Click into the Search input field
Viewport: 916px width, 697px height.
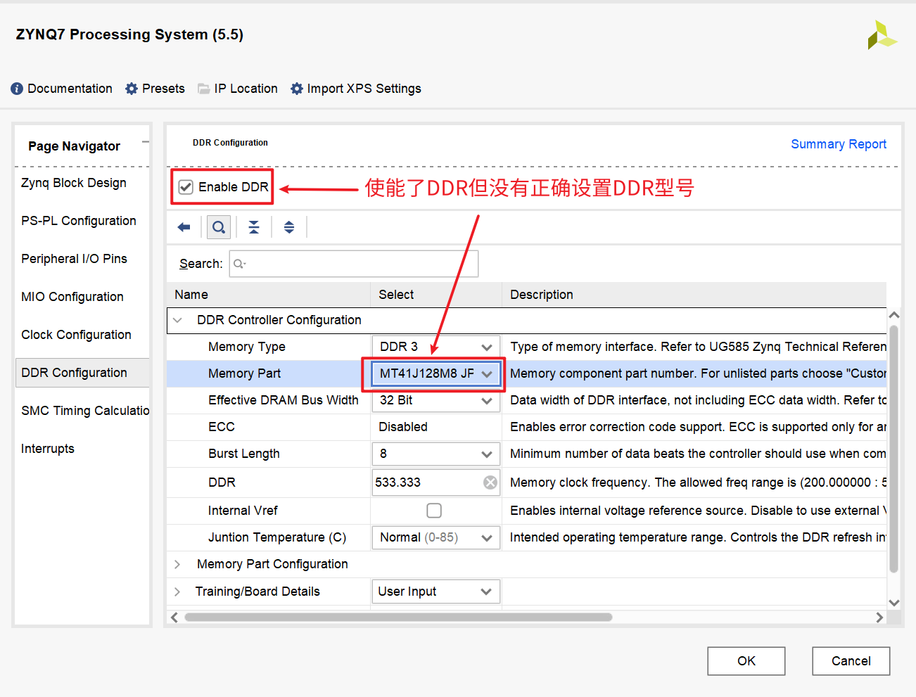pyautogui.click(x=354, y=264)
